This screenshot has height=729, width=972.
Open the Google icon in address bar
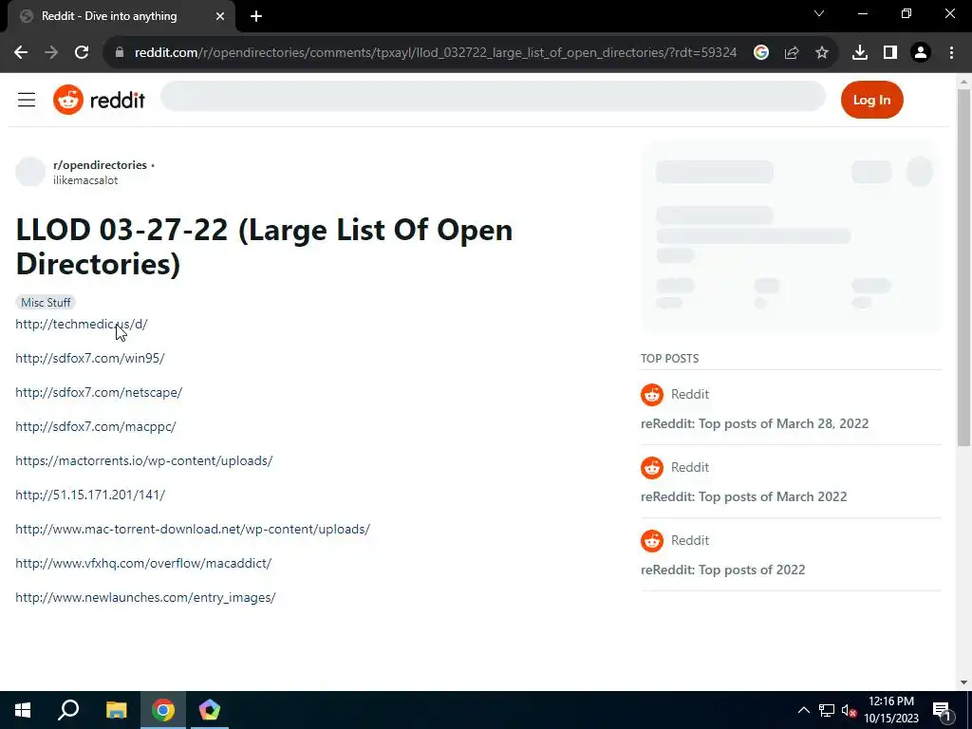[761, 53]
